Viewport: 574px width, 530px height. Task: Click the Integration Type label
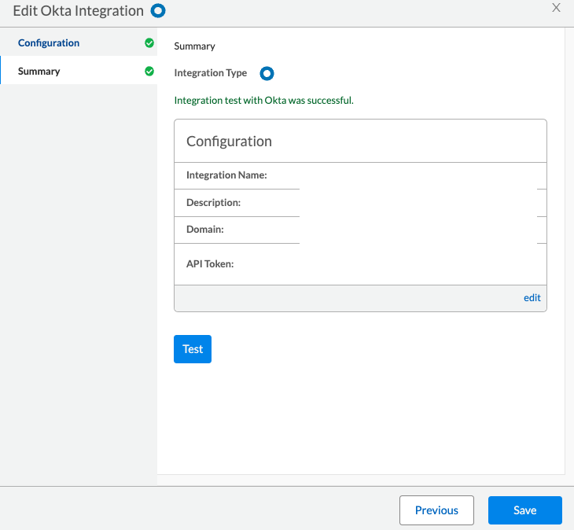click(210, 73)
